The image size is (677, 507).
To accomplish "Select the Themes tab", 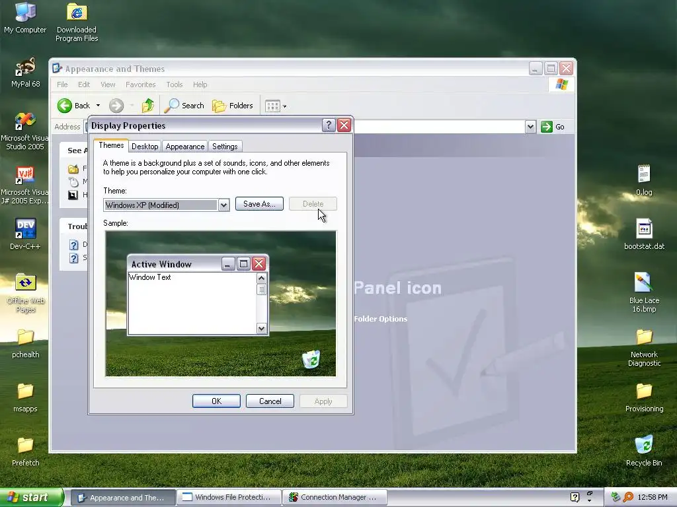I will tap(111, 145).
